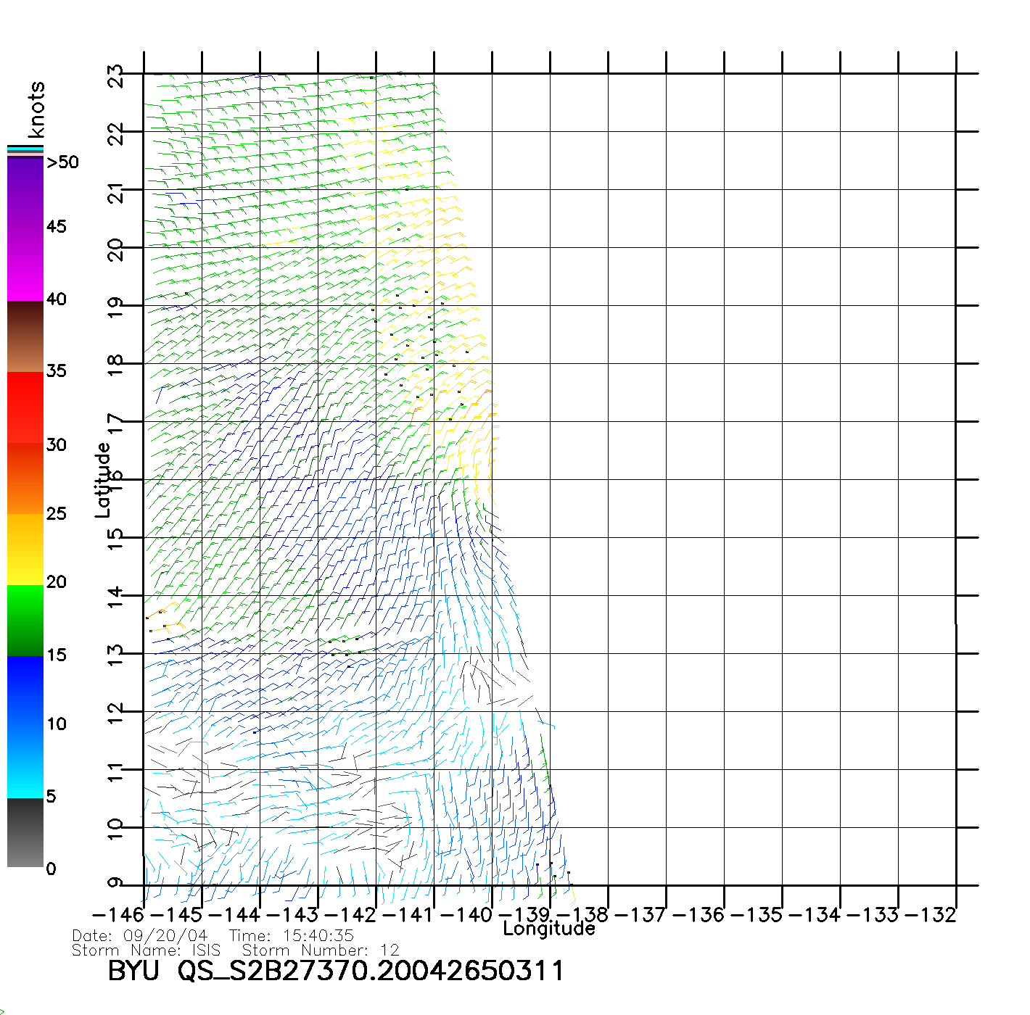Select the gray 0-5 knots color band

click(25, 832)
